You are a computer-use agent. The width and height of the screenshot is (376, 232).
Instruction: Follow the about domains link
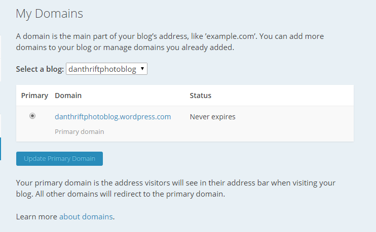[86, 217]
